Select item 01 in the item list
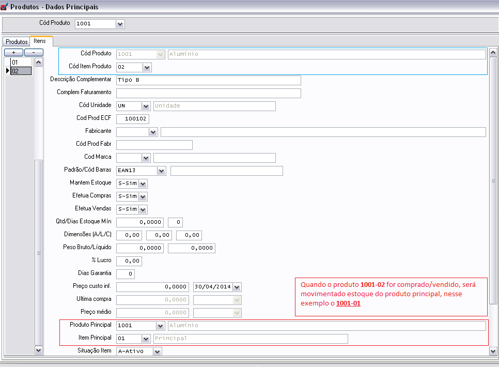 click(21, 63)
